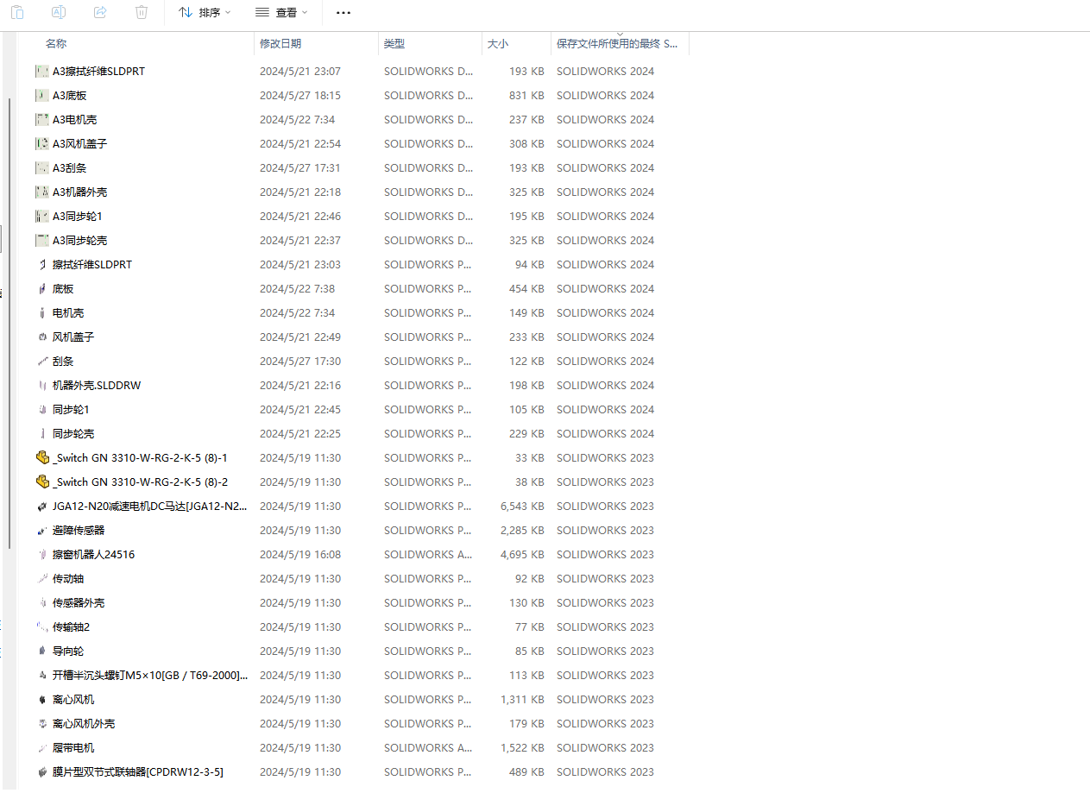Click the size value 4,695 KB
1090x812 pixels.
click(522, 554)
